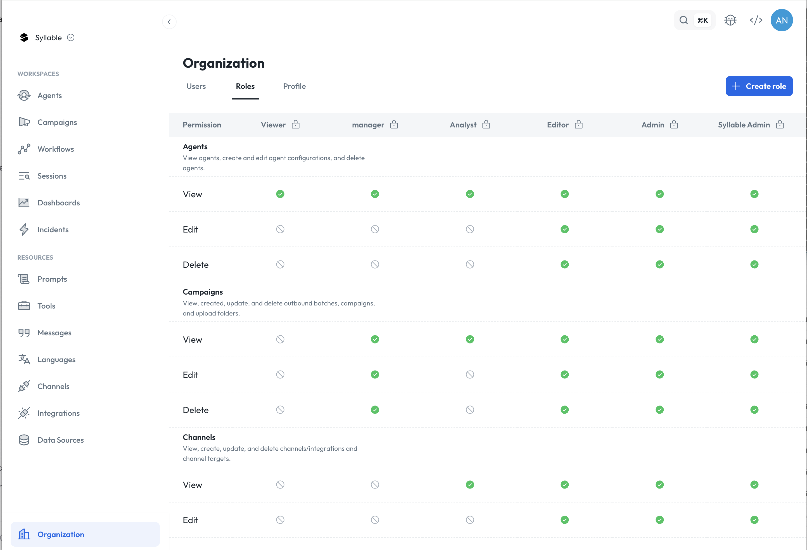Open the Campaigns megaphone icon

(x=24, y=122)
